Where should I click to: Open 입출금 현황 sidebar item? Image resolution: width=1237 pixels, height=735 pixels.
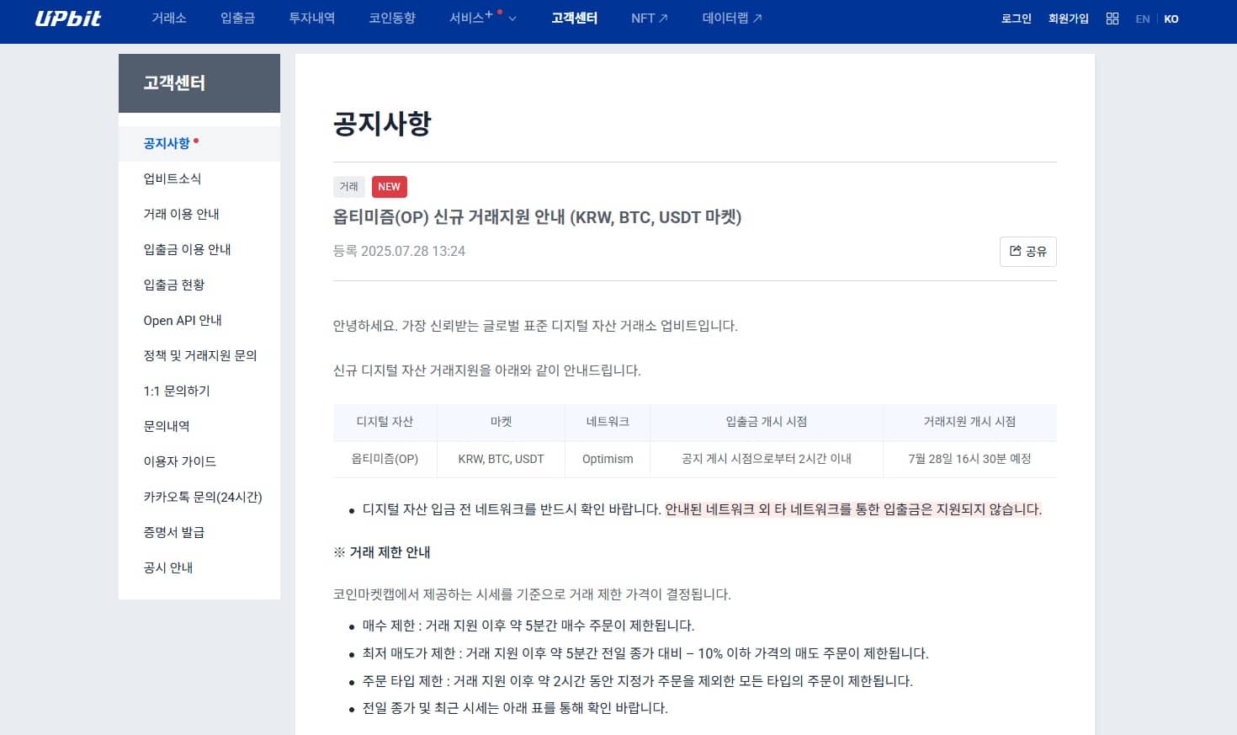199,285
